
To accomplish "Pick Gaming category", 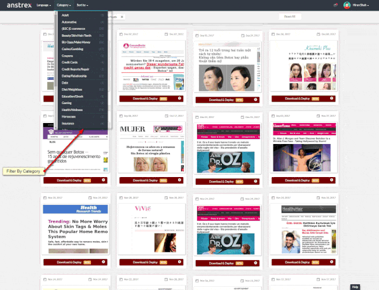I will point(82,103).
